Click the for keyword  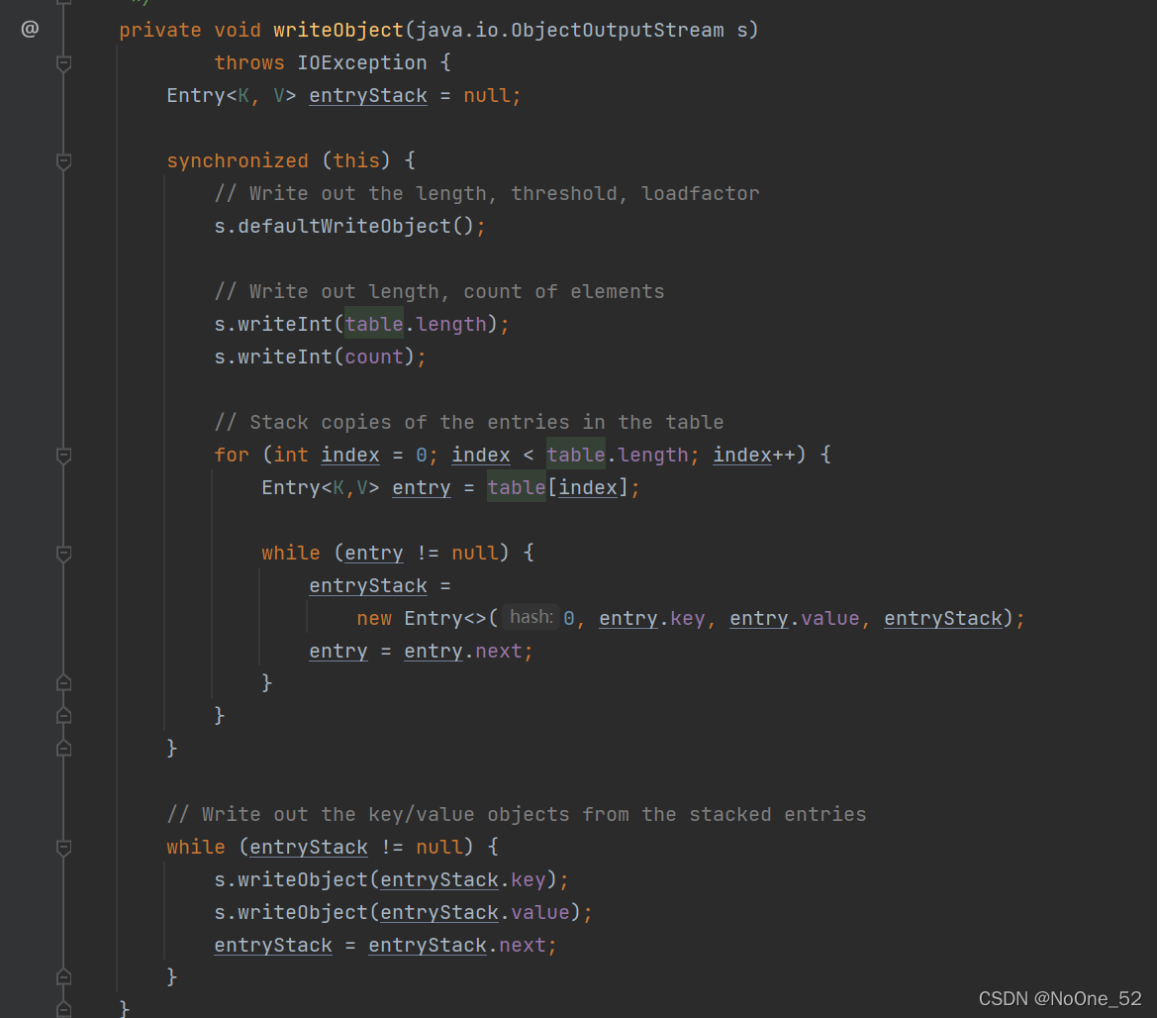232,455
